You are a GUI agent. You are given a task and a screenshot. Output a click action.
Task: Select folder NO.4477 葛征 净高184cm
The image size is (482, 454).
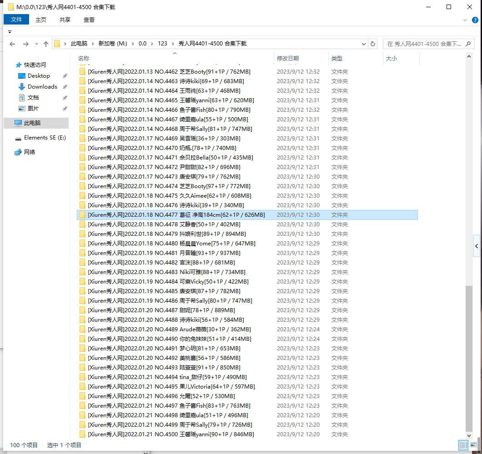pos(247,215)
